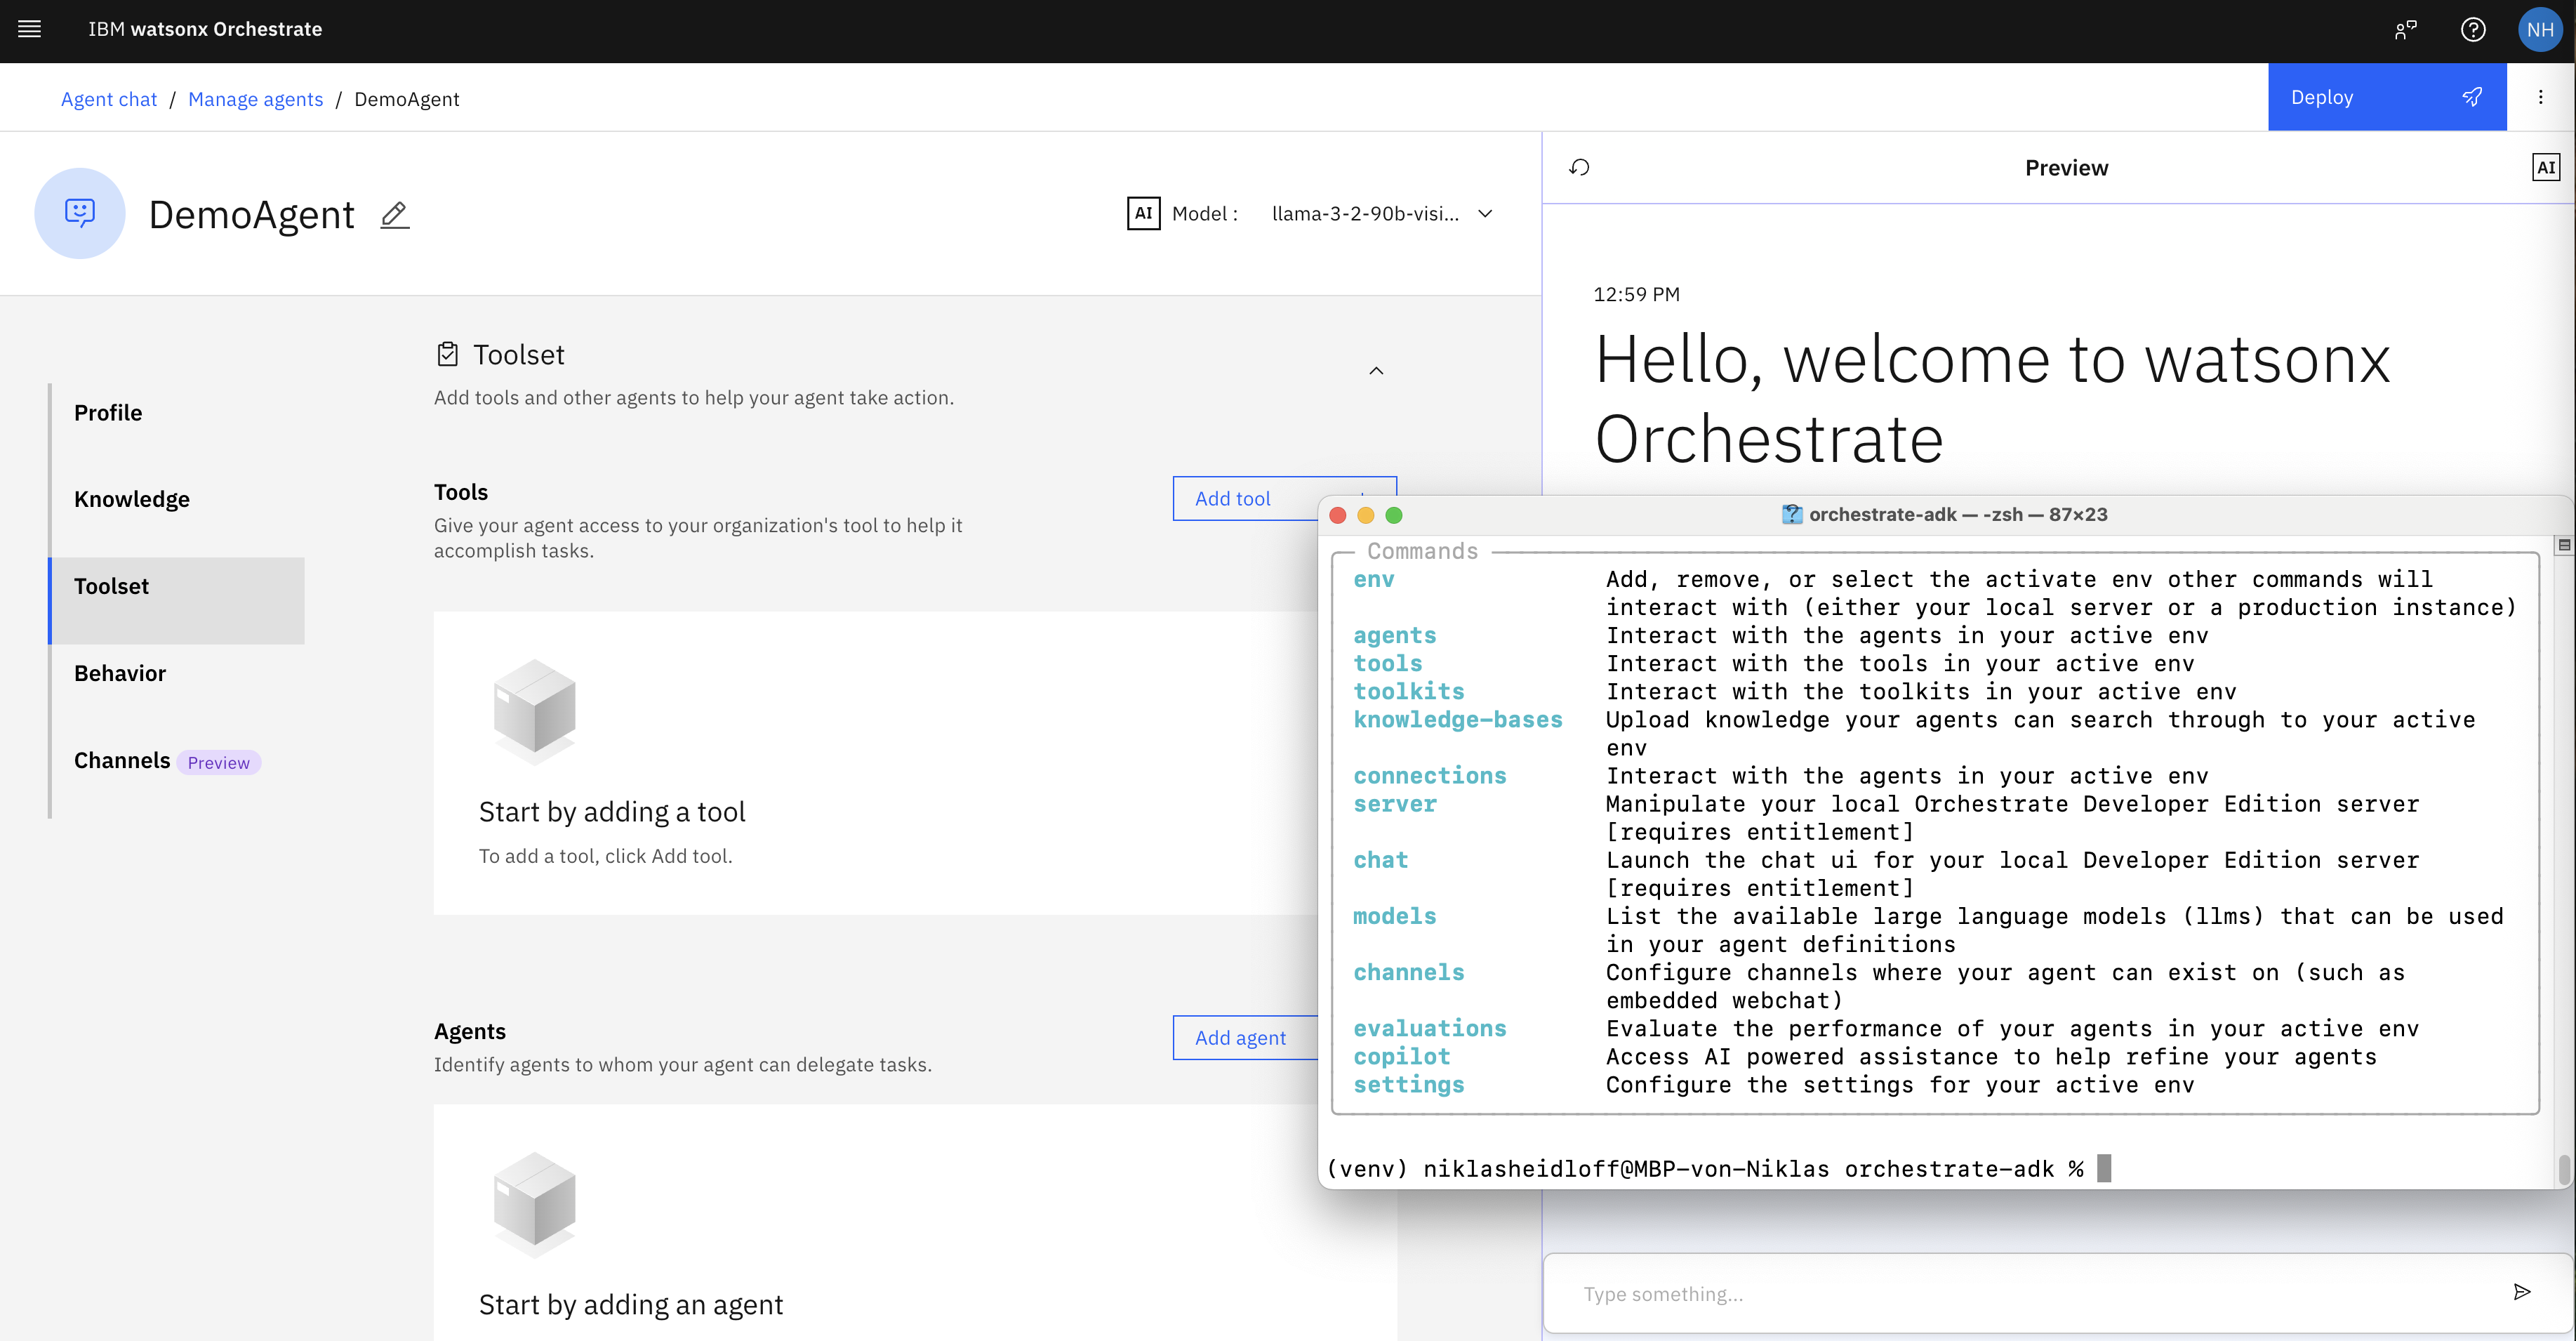Click 'evaluations' command in terminal
The width and height of the screenshot is (2576, 1341).
[1429, 1028]
